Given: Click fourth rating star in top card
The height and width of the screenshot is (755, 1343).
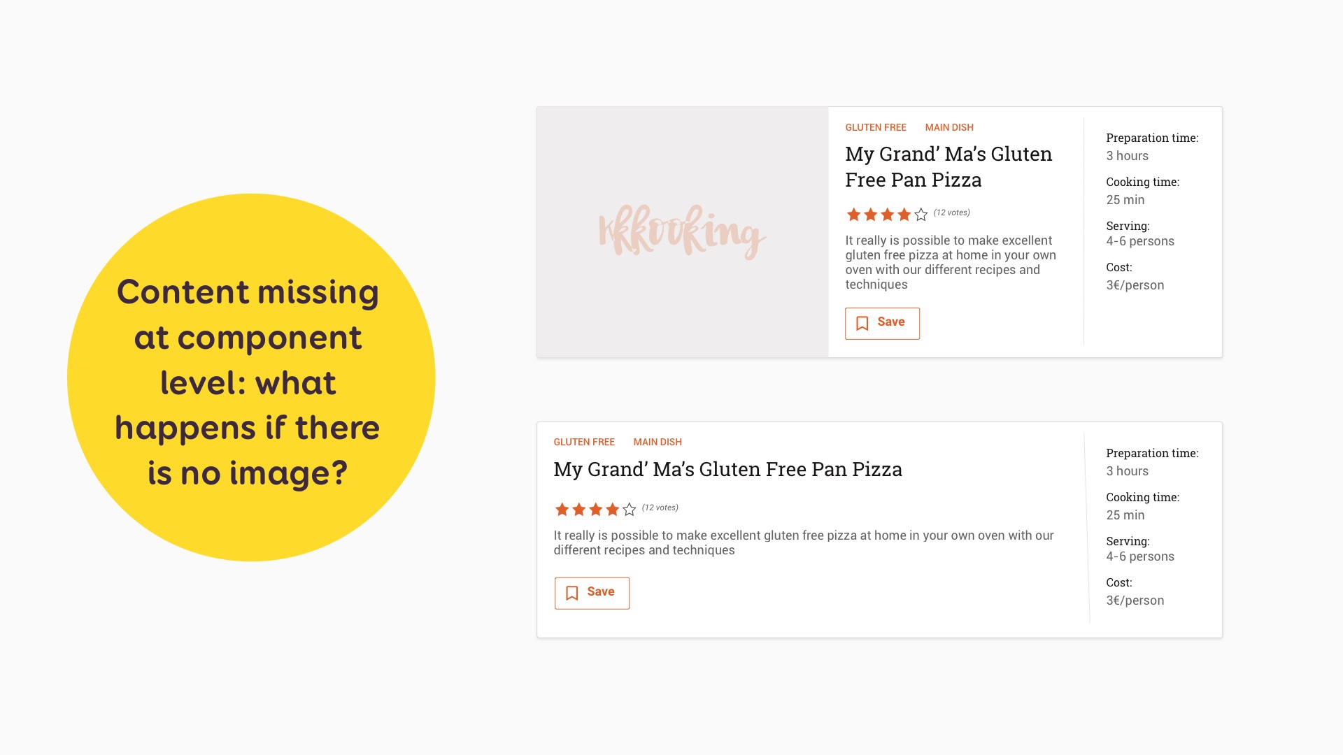Looking at the screenshot, I should coord(904,215).
